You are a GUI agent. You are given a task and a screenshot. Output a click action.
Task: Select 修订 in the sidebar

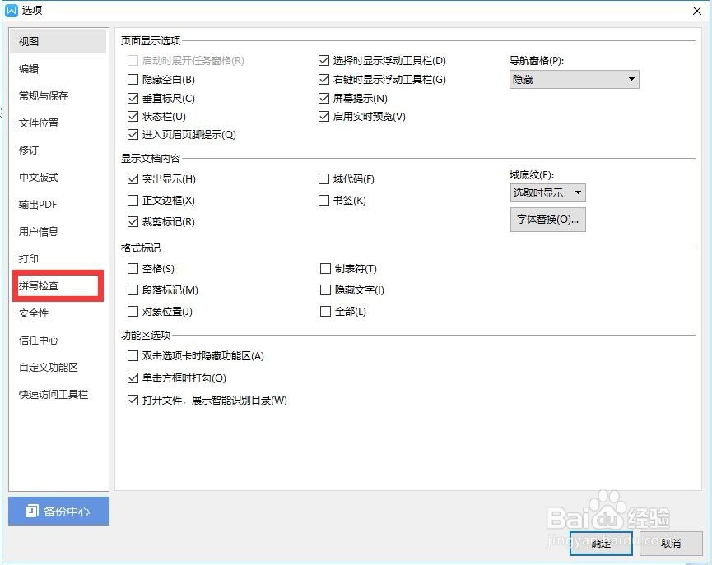click(x=29, y=150)
